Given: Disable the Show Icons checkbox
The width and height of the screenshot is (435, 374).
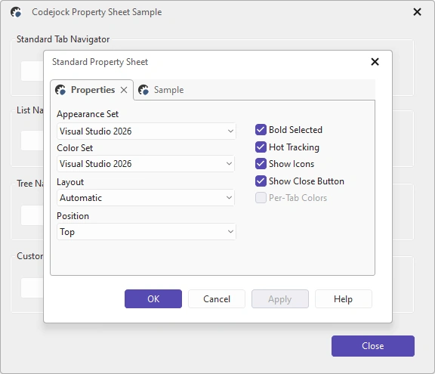Looking at the screenshot, I should pos(261,164).
